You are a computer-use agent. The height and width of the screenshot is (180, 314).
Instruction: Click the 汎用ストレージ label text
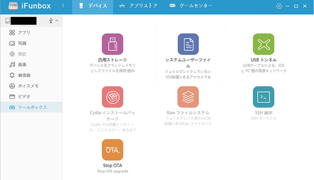point(113,60)
